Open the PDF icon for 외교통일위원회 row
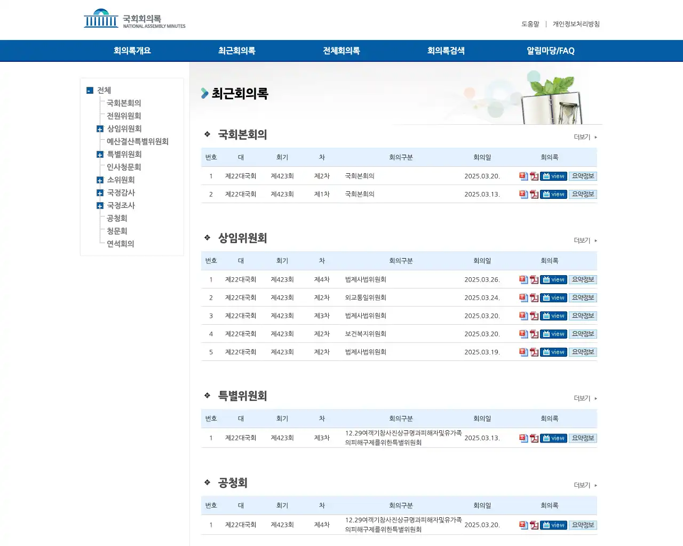Image resolution: width=683 pixels, height=546 pixels. (534, 298)
